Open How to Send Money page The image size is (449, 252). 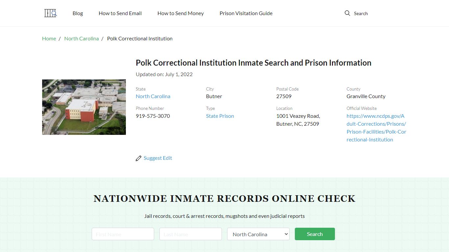coord(181,13)
